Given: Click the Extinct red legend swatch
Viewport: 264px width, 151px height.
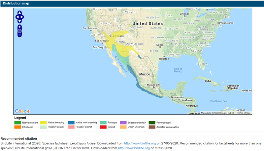Looking at the screenshot, I should [103, 127].
